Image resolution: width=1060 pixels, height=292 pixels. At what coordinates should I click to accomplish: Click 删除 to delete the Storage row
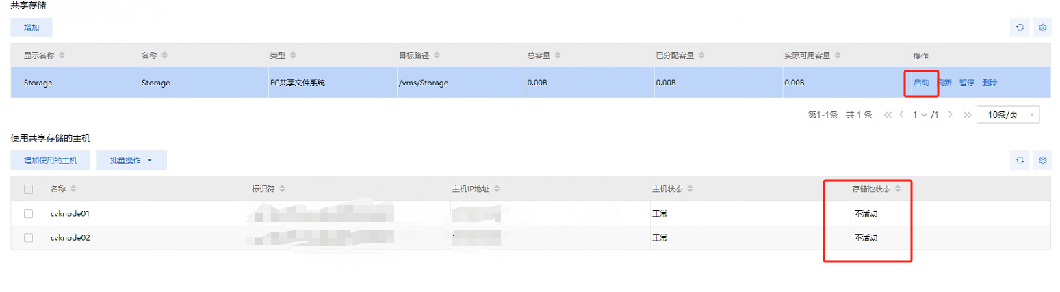click(x=990, y=83)
